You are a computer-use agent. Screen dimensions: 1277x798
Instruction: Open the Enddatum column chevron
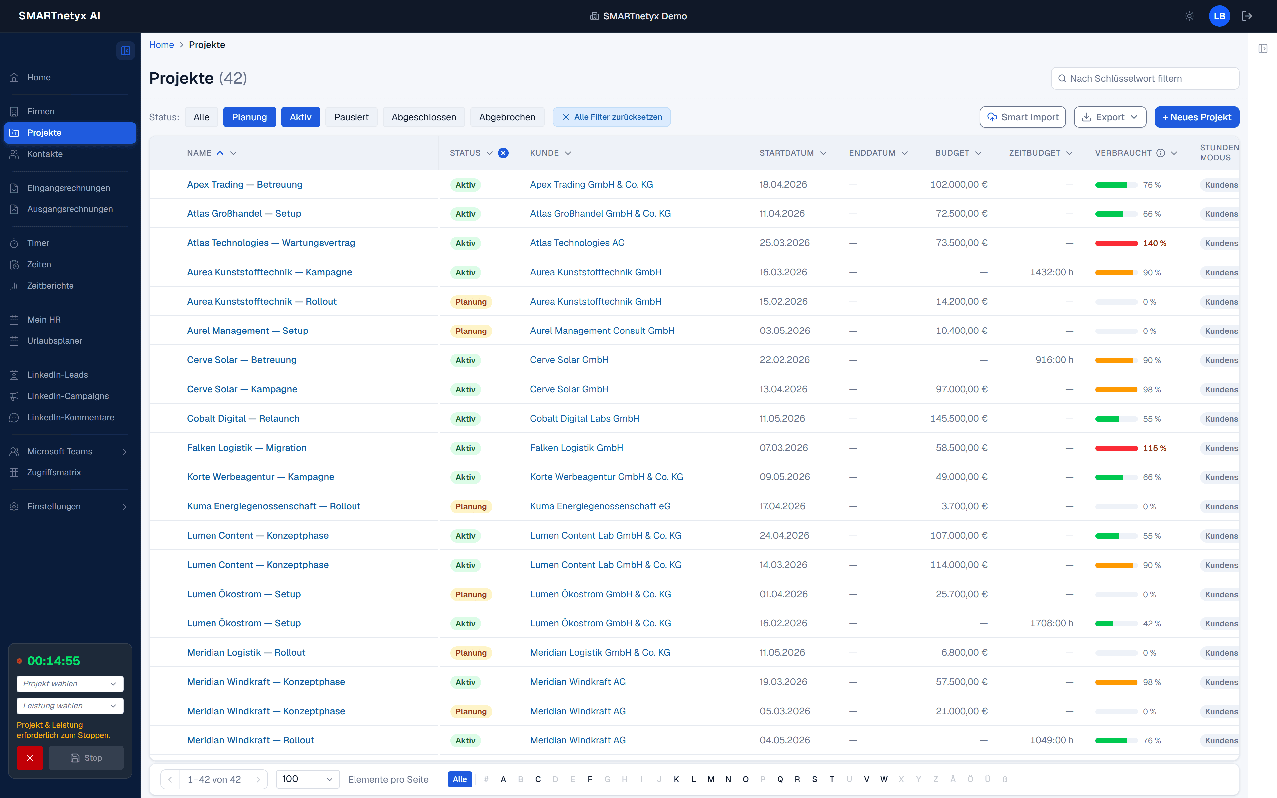905,153
